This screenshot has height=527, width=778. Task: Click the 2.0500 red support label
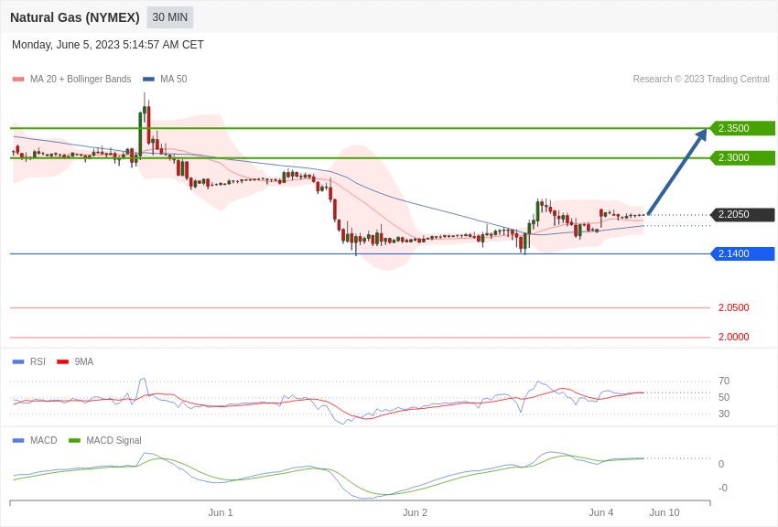point(734,307)
